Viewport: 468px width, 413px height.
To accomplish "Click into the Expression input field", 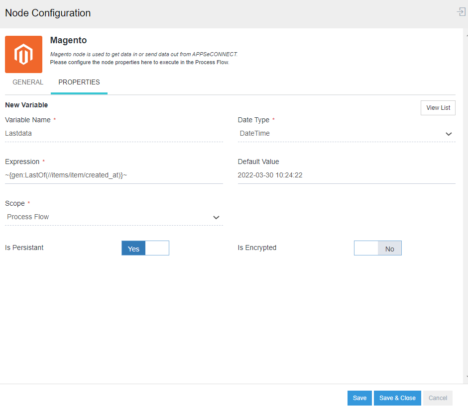I will [x=114, y=175].
